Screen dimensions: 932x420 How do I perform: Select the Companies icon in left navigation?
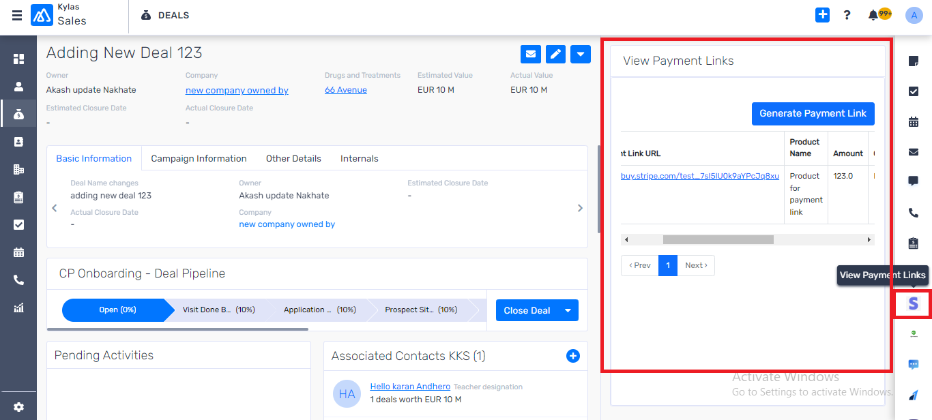point(18,168)
